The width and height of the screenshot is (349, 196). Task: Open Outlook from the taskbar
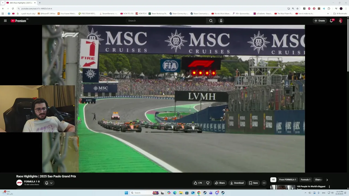click(193, 193)
